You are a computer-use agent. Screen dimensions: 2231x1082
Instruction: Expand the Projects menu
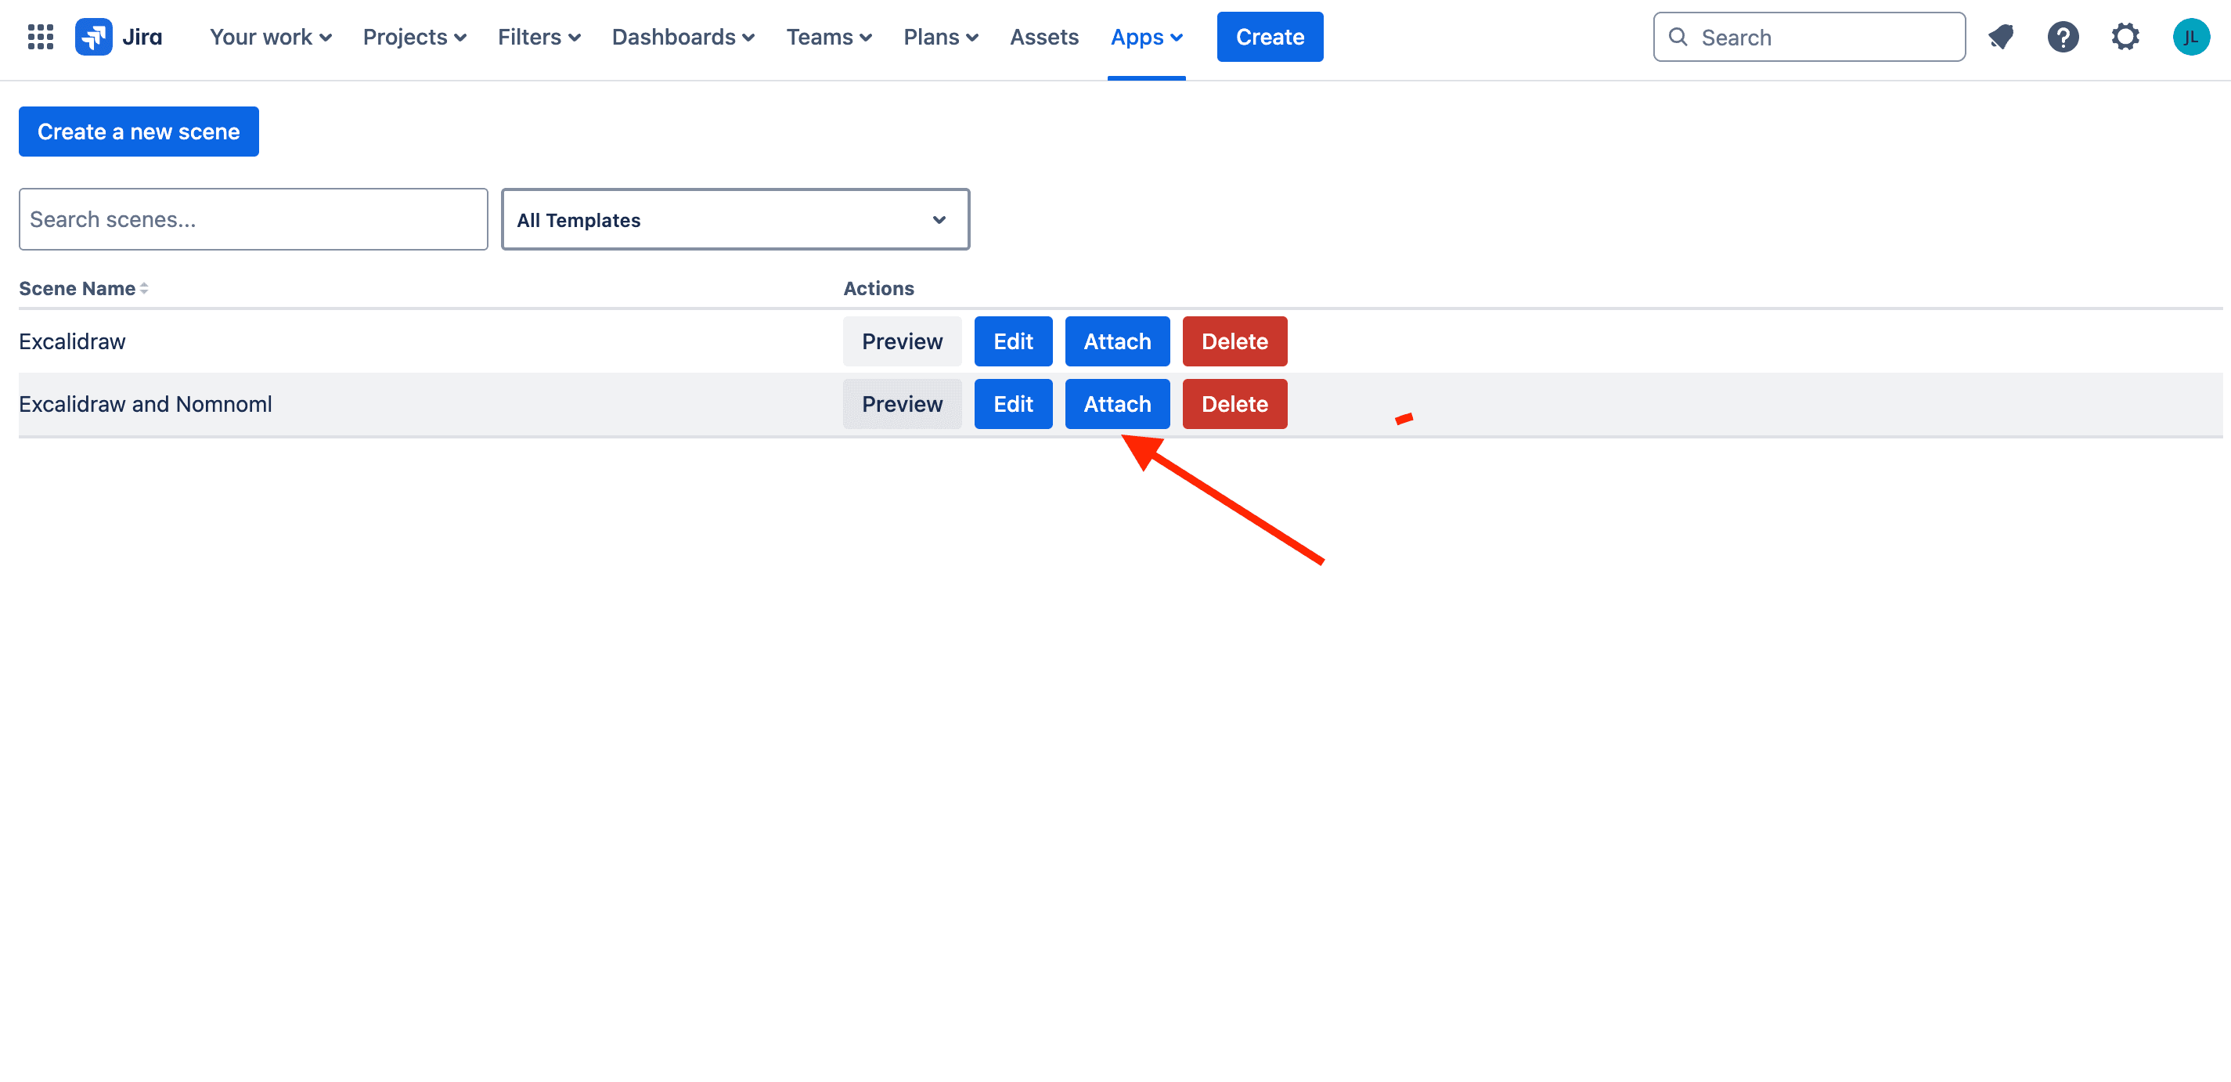pos(414,38)
